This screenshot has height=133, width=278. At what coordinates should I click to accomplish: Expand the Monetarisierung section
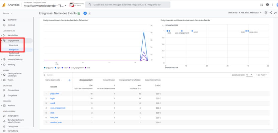click(15, 59)
